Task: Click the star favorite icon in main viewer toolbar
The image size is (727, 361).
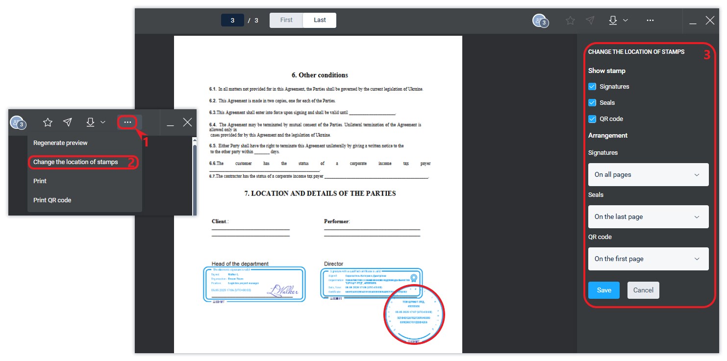Action: (x=570, y=21)
